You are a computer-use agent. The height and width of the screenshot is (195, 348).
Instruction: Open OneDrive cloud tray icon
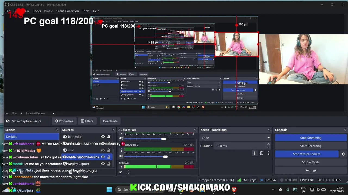281,190
